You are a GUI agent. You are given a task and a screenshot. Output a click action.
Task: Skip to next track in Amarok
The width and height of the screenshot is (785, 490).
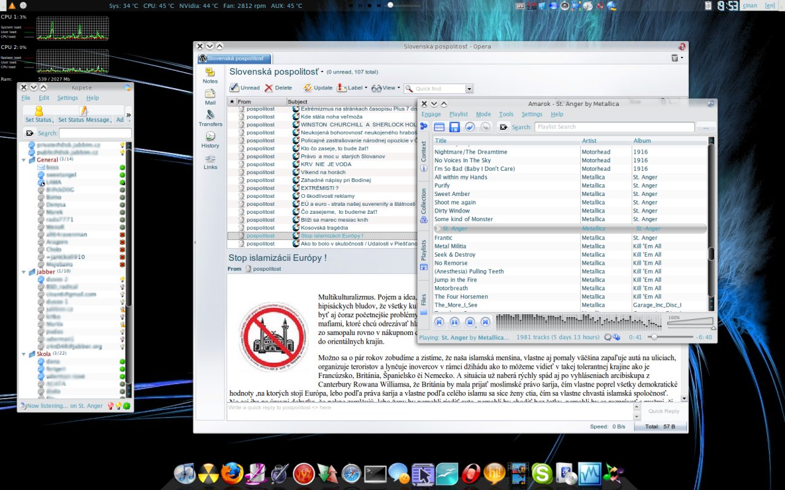pyautogui.click(x=485, y=322)
